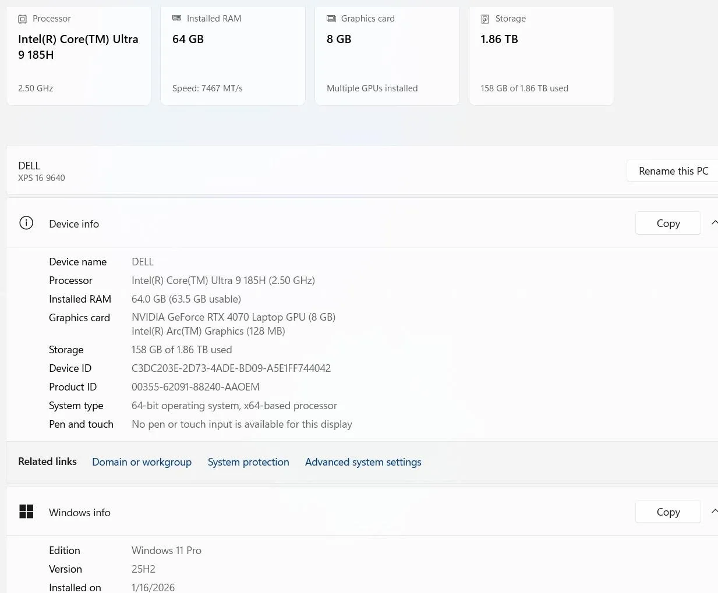Click the 25H2 version value
Viewport: 718px width, 593px height.
(x=143, y=569)
